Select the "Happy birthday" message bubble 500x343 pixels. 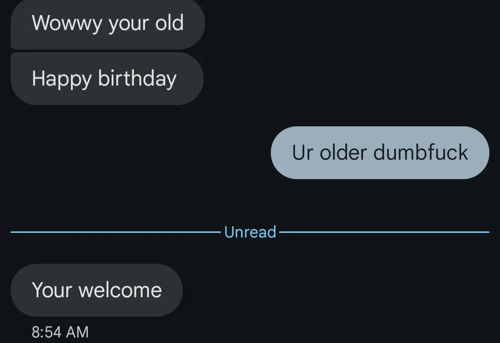tap(107, 78)
